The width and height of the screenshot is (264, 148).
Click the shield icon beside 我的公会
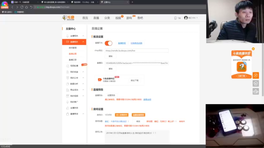click(68, 78)
